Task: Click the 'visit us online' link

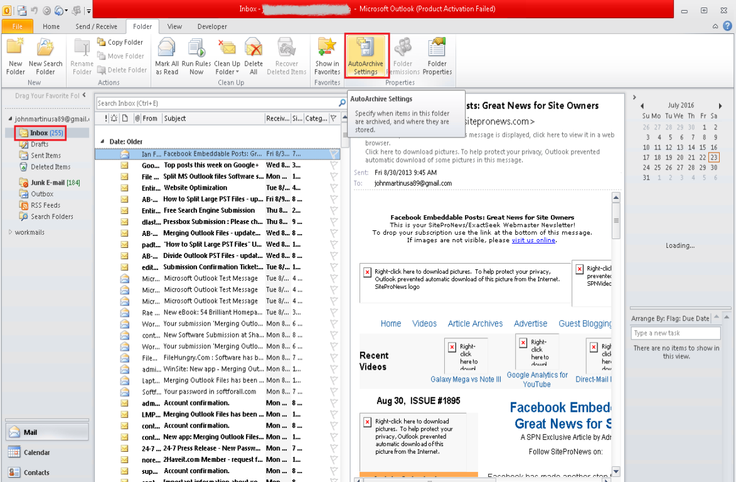Action: pyautogui.click(x=533, y=240)
